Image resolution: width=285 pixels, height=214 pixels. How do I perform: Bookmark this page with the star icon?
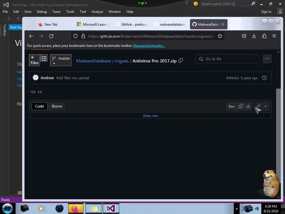[x=220, y=36]
